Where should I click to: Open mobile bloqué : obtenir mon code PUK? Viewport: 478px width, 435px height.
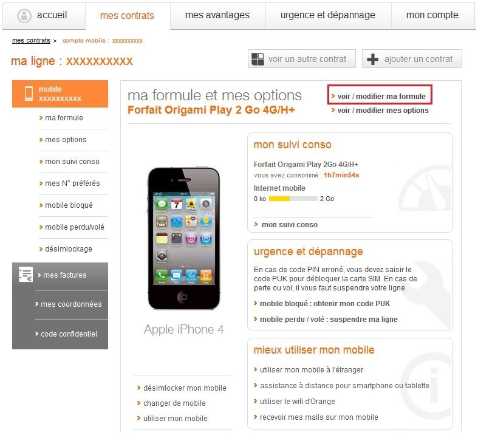325,304
